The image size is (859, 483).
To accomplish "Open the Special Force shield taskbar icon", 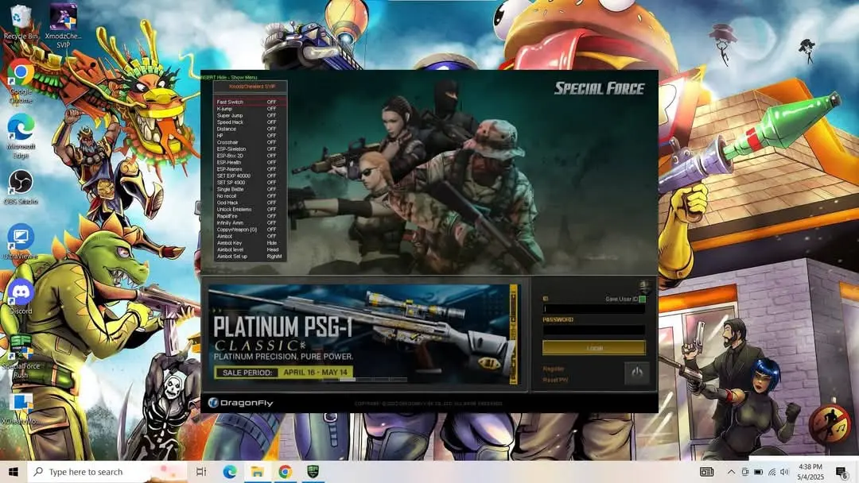I will tap(313, 472).
